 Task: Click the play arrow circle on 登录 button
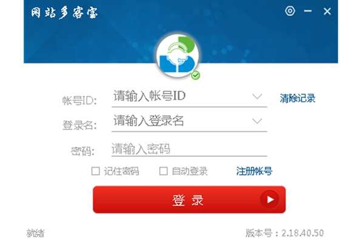click(x=270, y=199)
